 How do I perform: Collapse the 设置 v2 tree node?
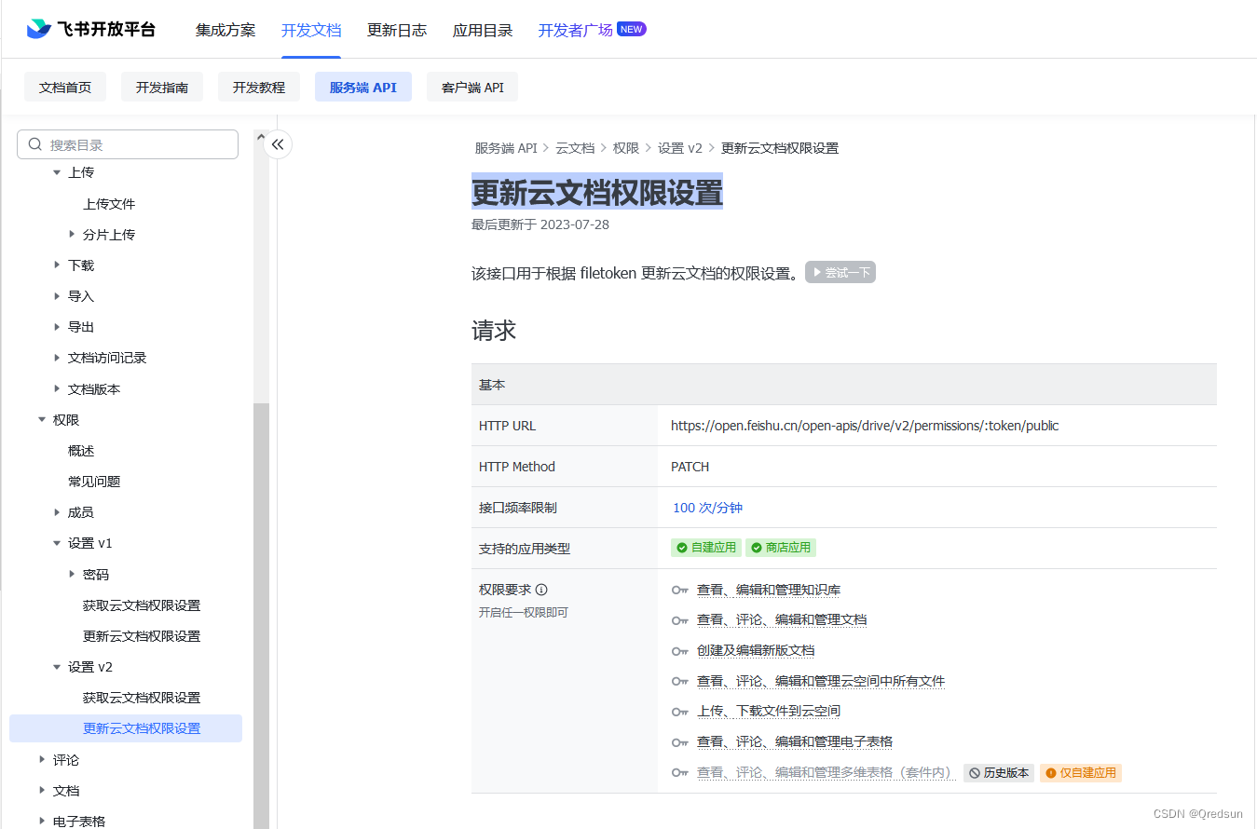pyautogui.click(x=57, y=667)
